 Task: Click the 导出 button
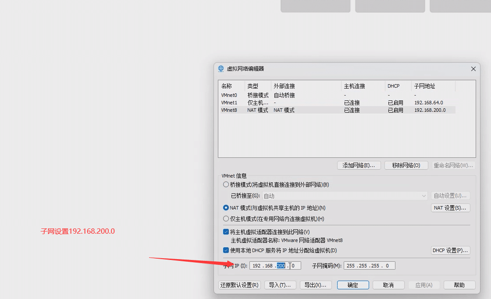click(x=316, y=285)
